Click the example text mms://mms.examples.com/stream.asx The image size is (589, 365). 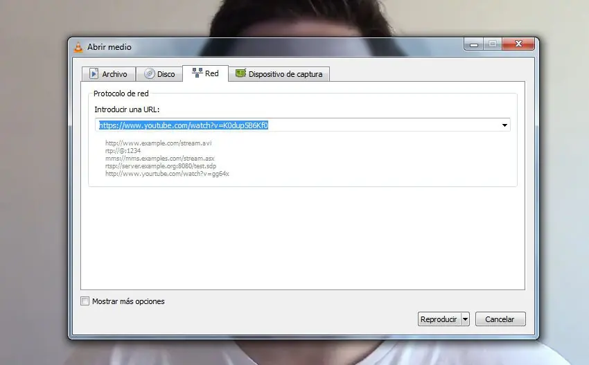(159, 159)
